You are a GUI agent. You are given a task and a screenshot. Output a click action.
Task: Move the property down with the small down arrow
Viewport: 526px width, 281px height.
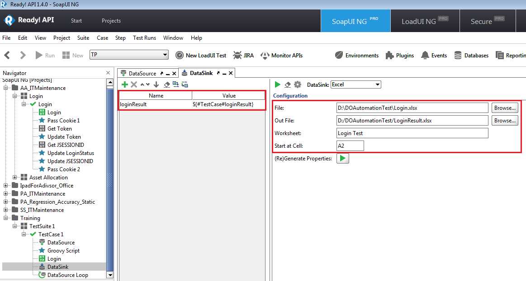pos(148,84)
